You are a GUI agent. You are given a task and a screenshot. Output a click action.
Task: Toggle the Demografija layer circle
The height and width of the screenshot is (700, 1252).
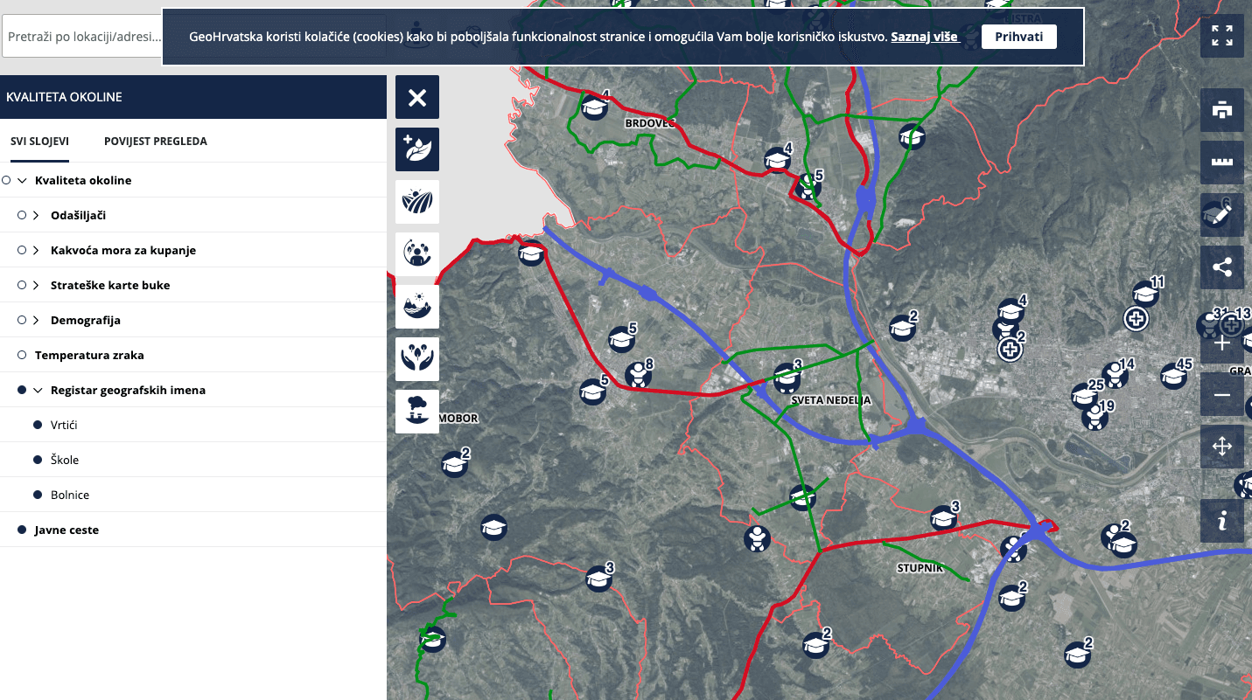point(22,320)
